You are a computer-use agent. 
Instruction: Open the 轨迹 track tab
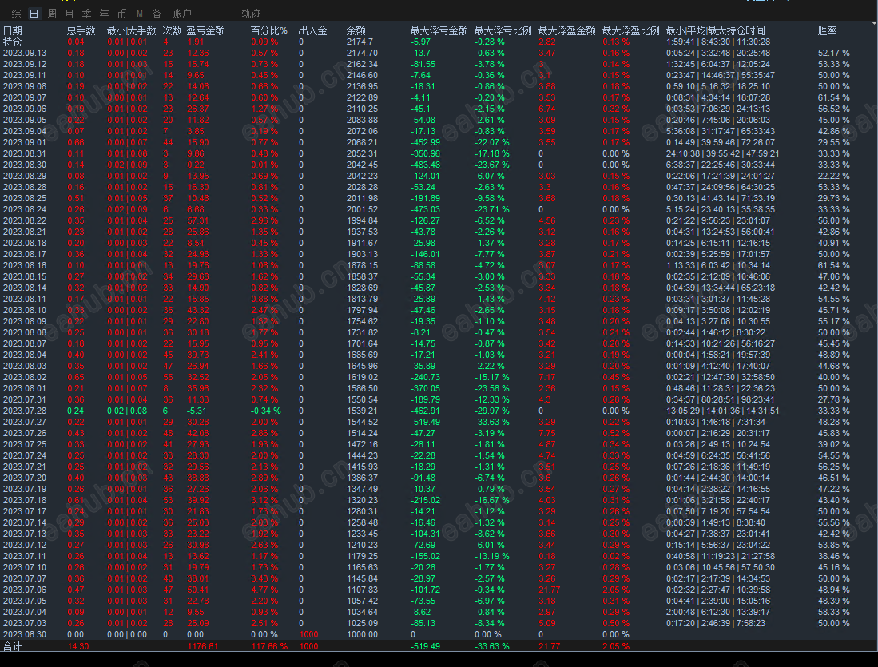pos(251,14)
